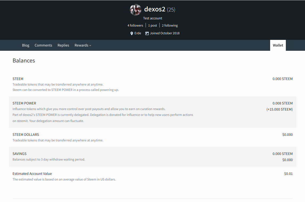Click the Test account description text

[x=152, y=18]
